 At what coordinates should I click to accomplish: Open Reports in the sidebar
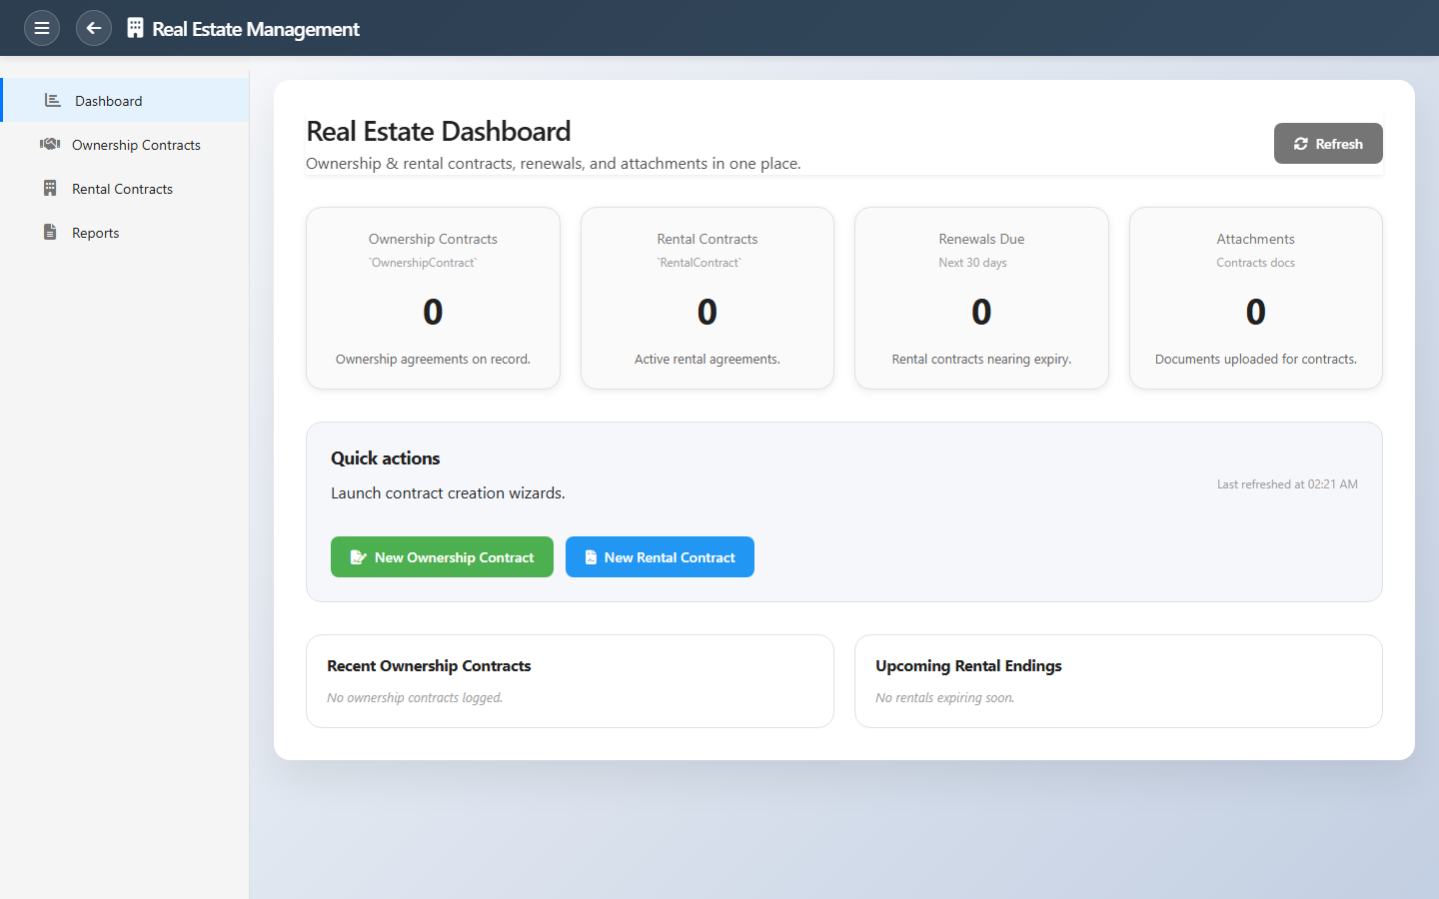(x=96, y=233)
